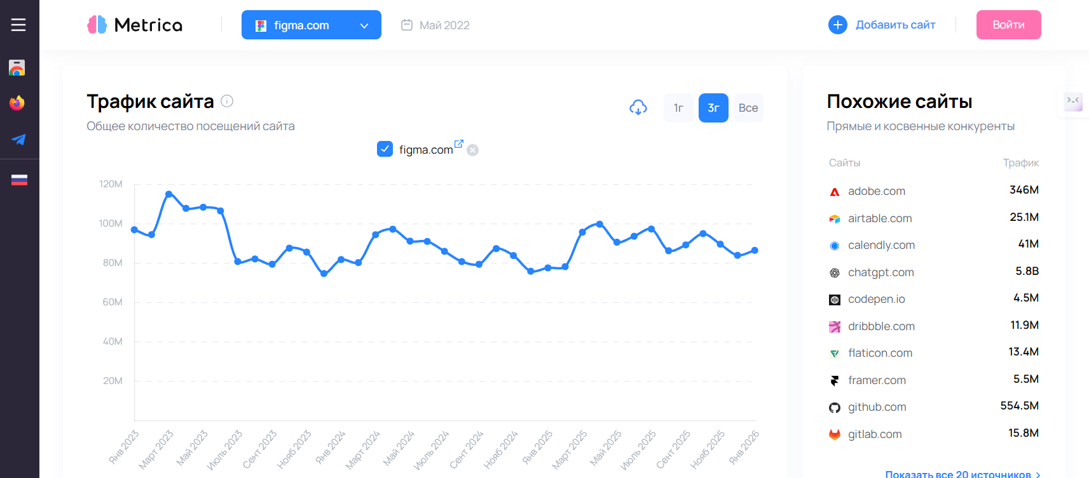The width and height of the screenshot is (1089, 478).
Task: Open the Telegram link in sidebar
Action: (18, 140)
